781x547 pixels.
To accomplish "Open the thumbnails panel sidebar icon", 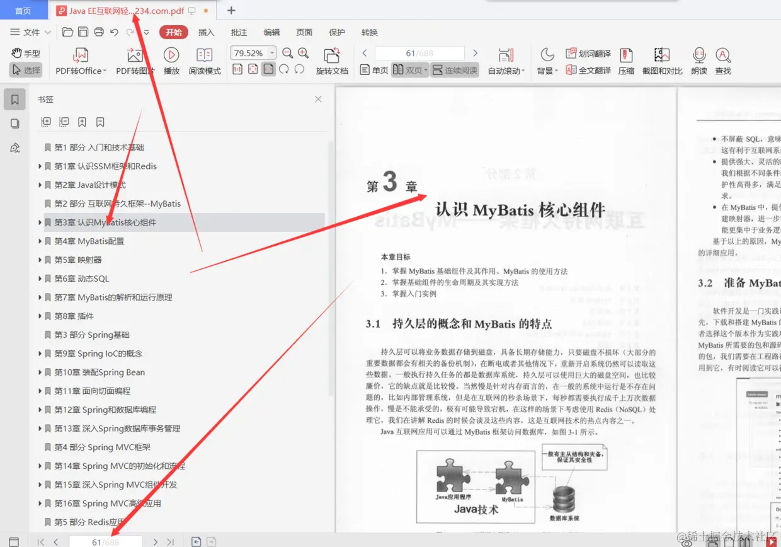I will [x=14, y=124].
